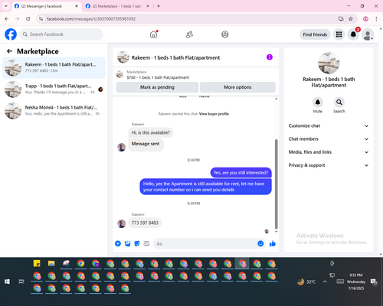
Task: Open Windows Task View
Action: point(21,282)
